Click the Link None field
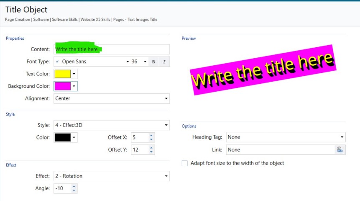 [x=281, y=150]
